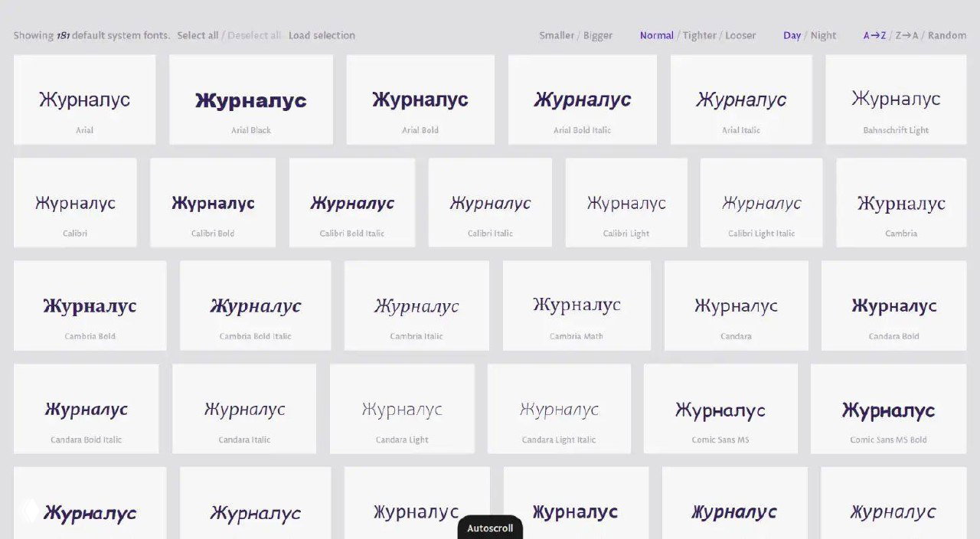The width and height of the screenshot is (980, 539).
Task: Select the Comic Sans MS font card
Action: click(x=720, y=409)
